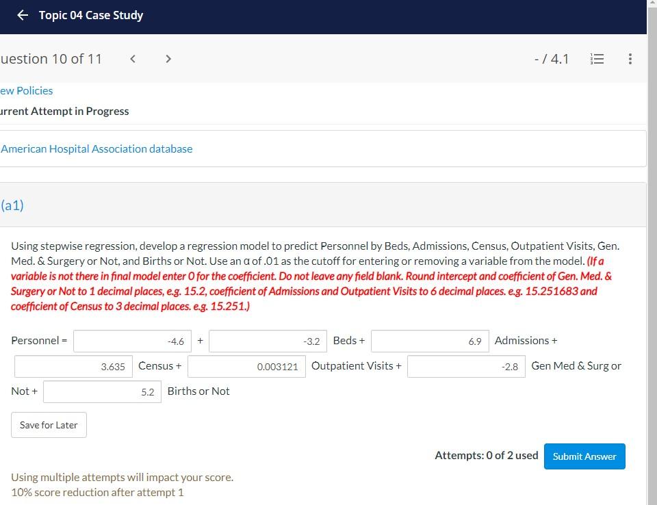Click the Gen Med & Surg coefficient field

[466, 365]
